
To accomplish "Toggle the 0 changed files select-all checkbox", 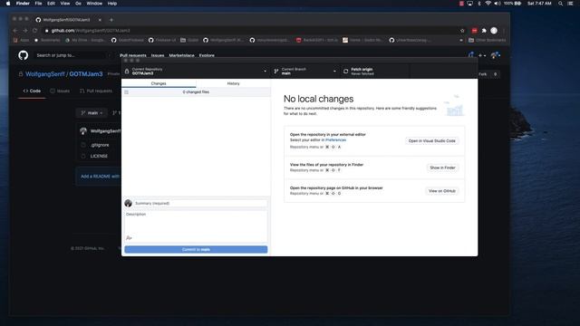I will coord(127,92).
